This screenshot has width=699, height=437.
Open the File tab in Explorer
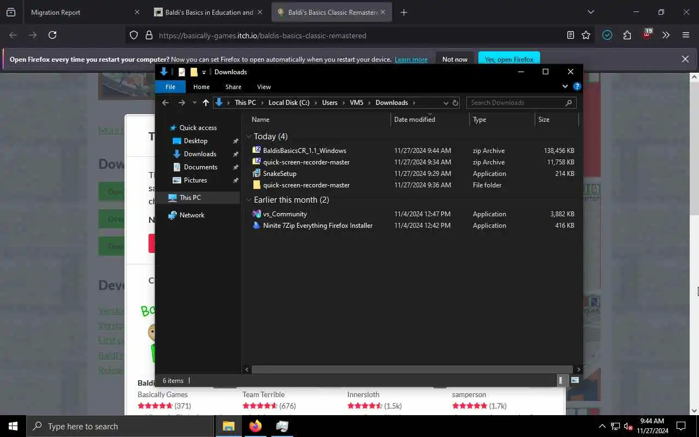(x=170, y=86)
